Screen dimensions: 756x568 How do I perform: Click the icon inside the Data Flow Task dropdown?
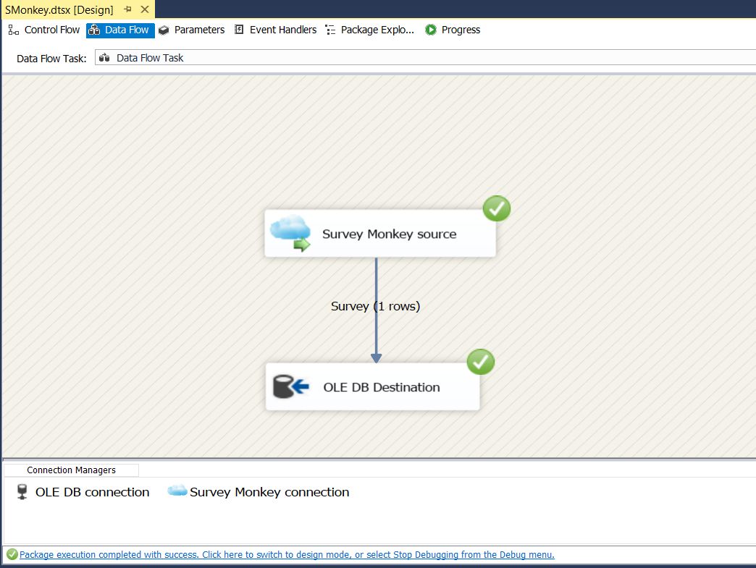pos(104,58)
